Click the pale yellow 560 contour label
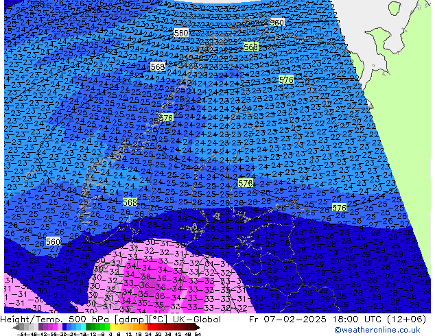The image size is (435, 336). coord(277,23)
